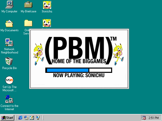Viewport: 162px width, 121px height.
Task: Click the Show Desktop quick launch icon
Action: point(32,118)
